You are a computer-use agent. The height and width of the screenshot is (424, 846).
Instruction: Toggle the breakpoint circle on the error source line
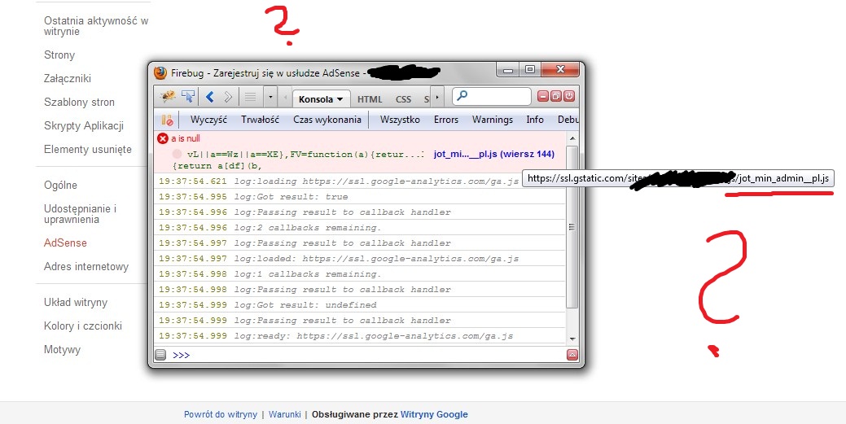point(177,155)
